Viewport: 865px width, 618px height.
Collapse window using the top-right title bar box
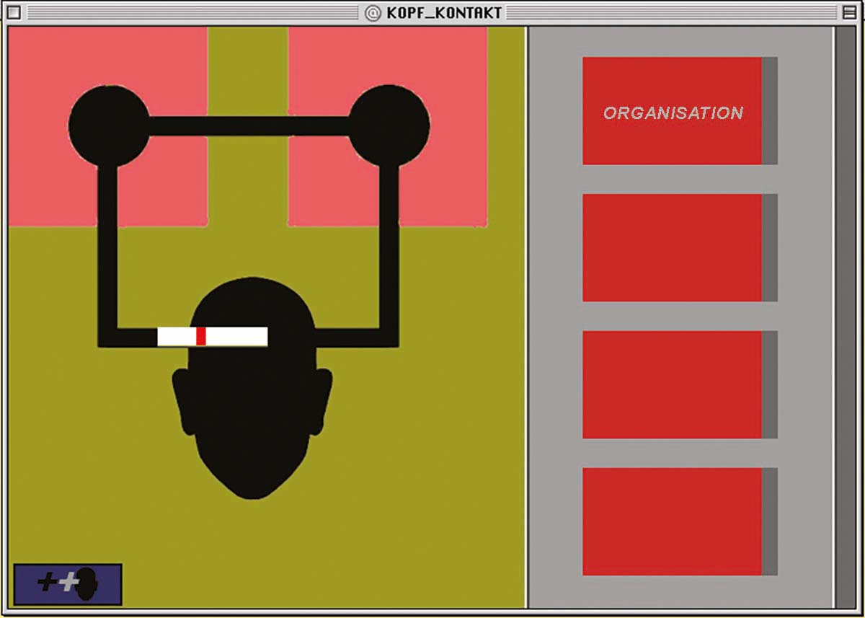(850, 13)
